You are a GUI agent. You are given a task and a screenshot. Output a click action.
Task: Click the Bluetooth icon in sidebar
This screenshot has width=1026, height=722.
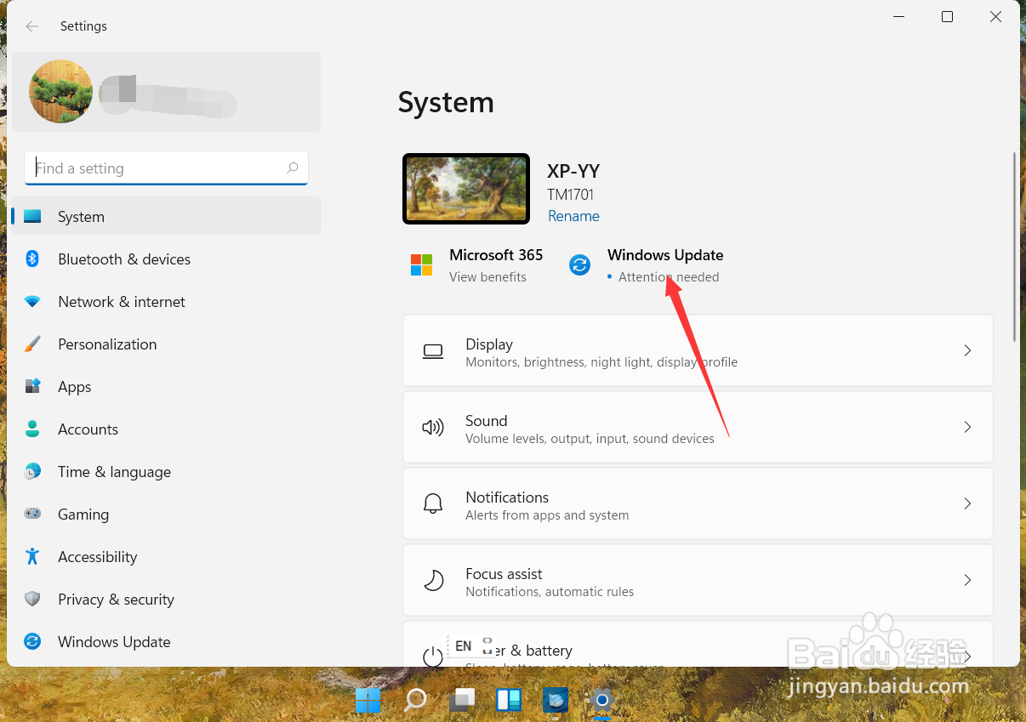click(x=32, y=259)
